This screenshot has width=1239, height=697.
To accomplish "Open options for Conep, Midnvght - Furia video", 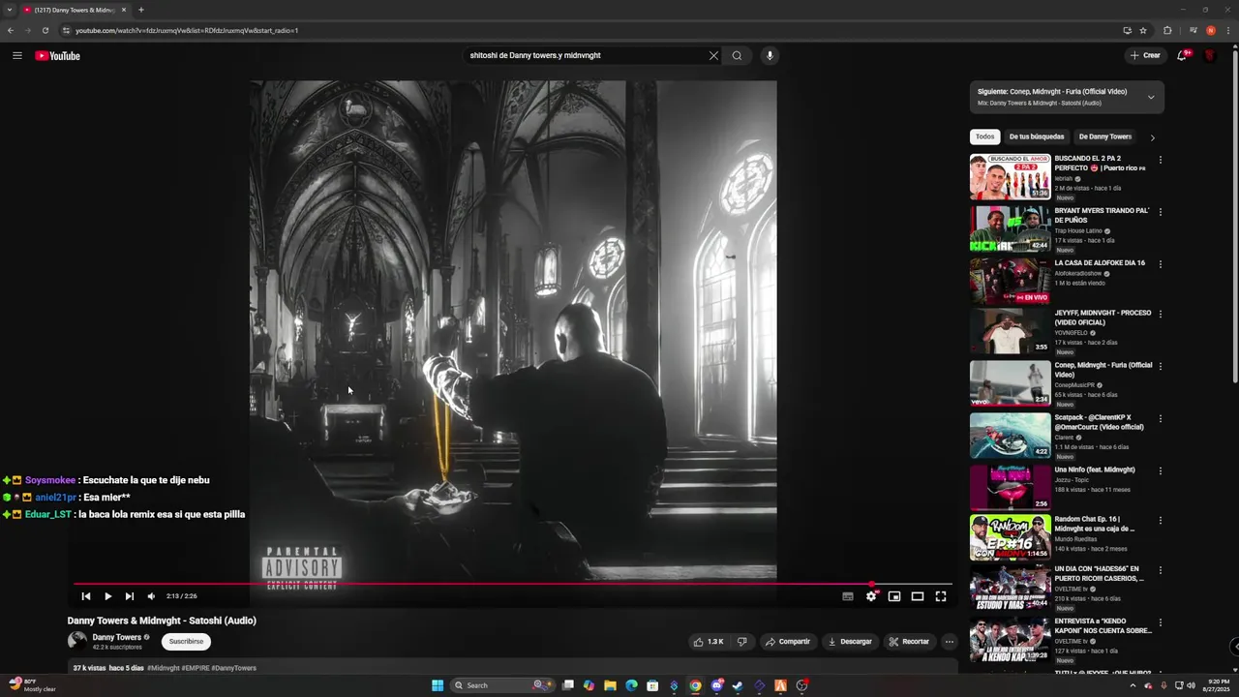I will click(1160, 367).
